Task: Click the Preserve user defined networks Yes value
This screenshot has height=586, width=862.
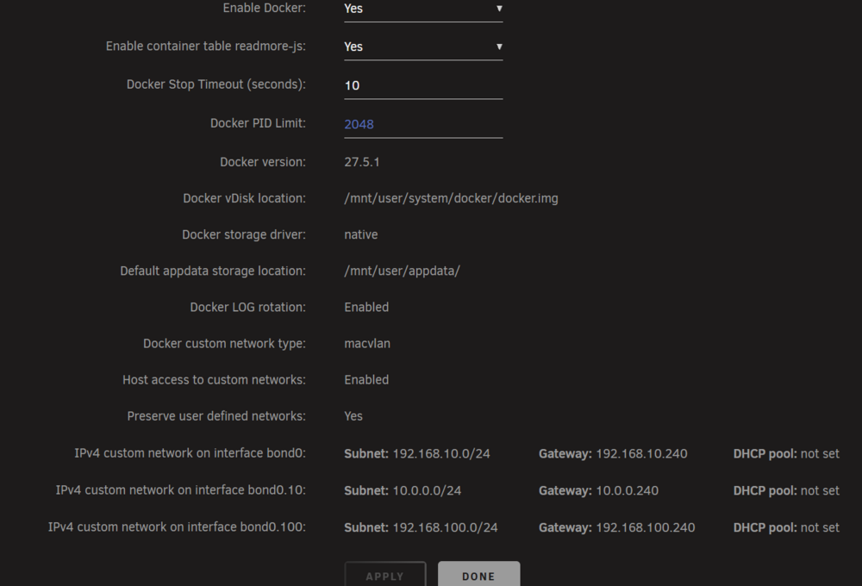Action: (x=353, y=416)
